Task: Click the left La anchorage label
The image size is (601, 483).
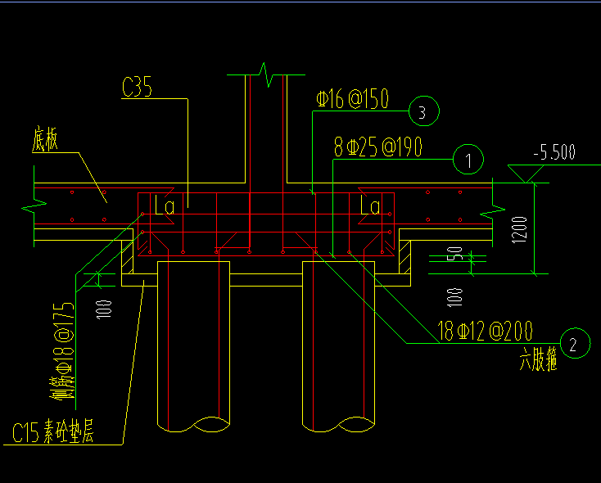Action: point(165,205)
